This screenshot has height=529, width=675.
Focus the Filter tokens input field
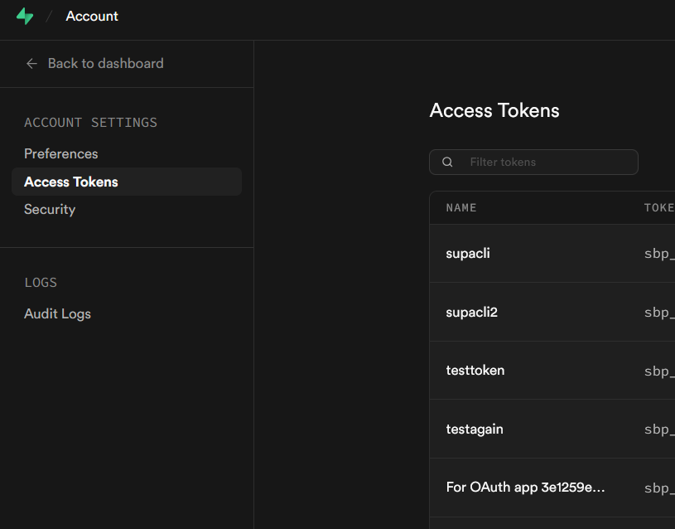(x=547, y=163)
